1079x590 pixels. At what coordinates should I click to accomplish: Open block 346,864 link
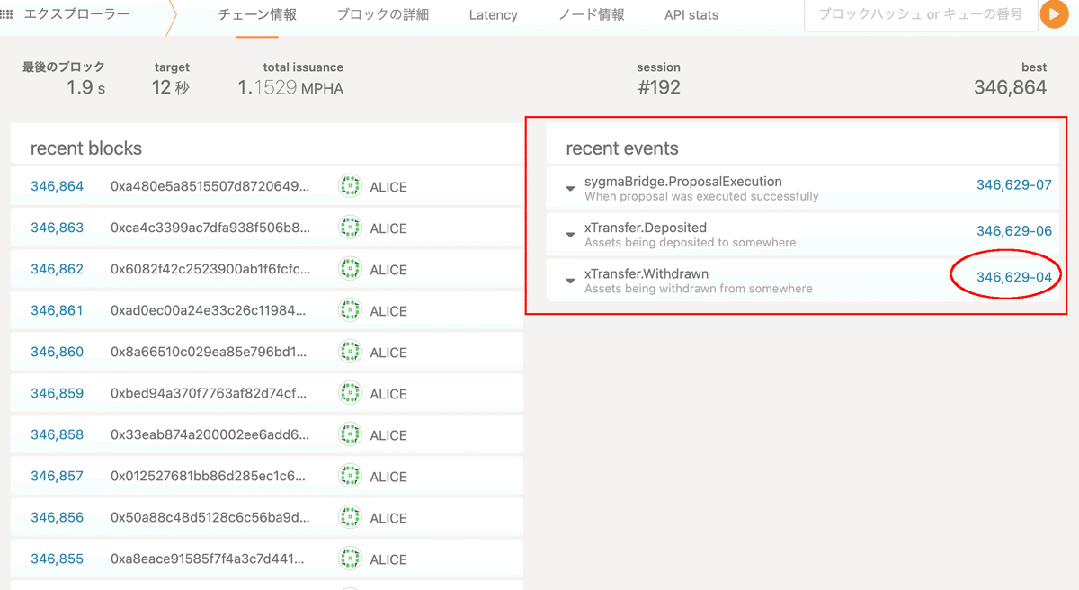[x=57, y=186]
